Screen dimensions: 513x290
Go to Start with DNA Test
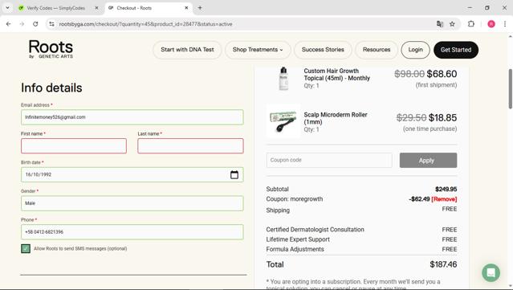(x=187, y=50)
